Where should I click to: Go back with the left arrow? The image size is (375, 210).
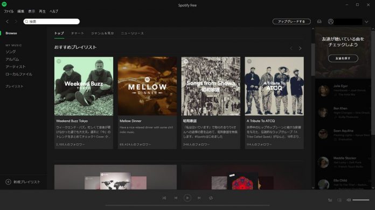pyautogui.click(x=7, y=21)
